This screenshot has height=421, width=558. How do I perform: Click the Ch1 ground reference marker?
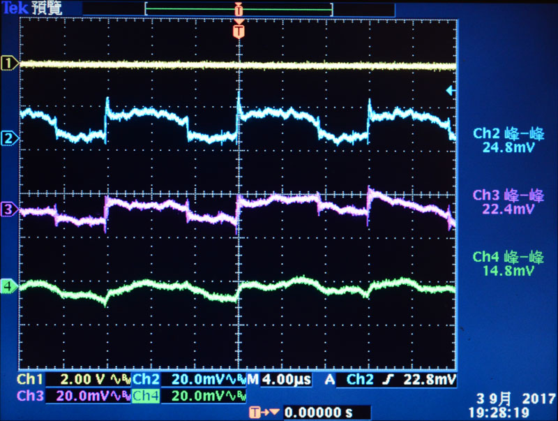(9, 63)
